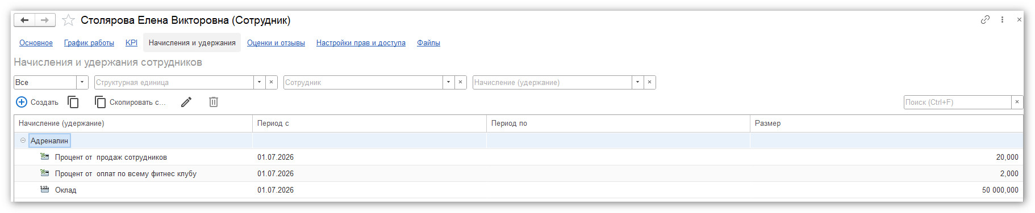Click the 01.07.2026 date in the Оклад row

pyautogui.click(x=276, y=190)
